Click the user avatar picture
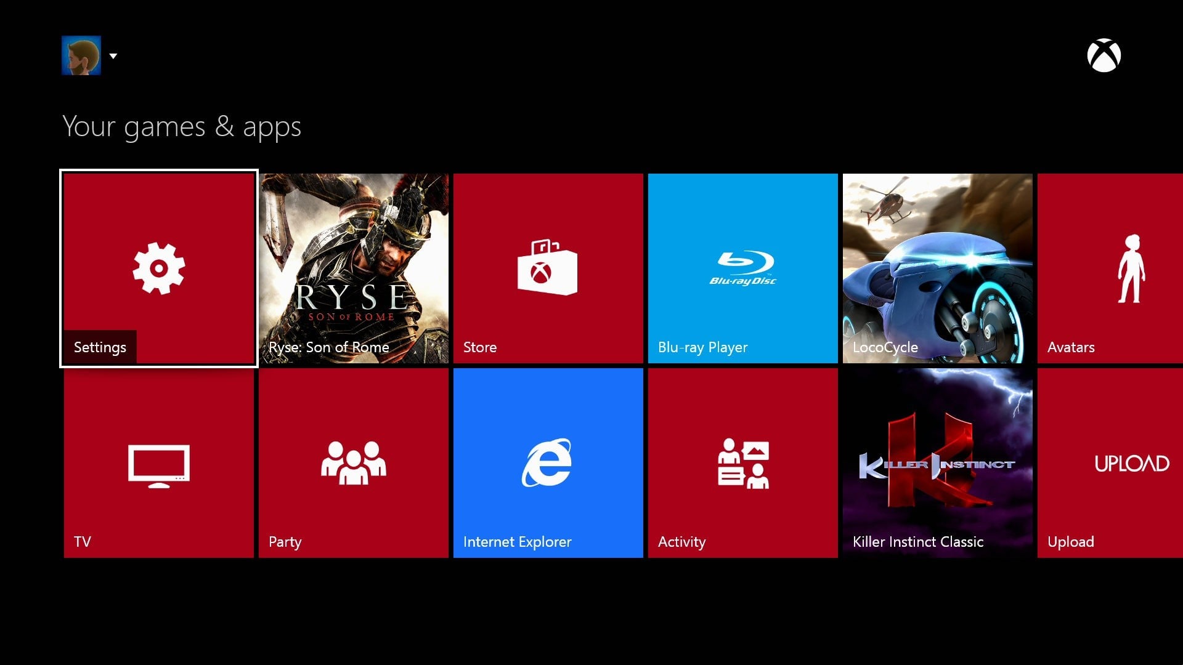1183x665 pixels. pyautogui.click(x=81, y=55)
